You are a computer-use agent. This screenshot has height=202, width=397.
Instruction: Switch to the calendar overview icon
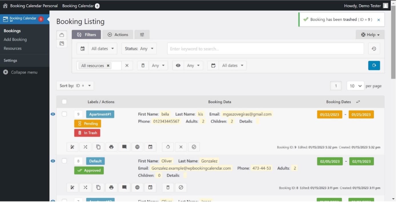tap(62, 43)
